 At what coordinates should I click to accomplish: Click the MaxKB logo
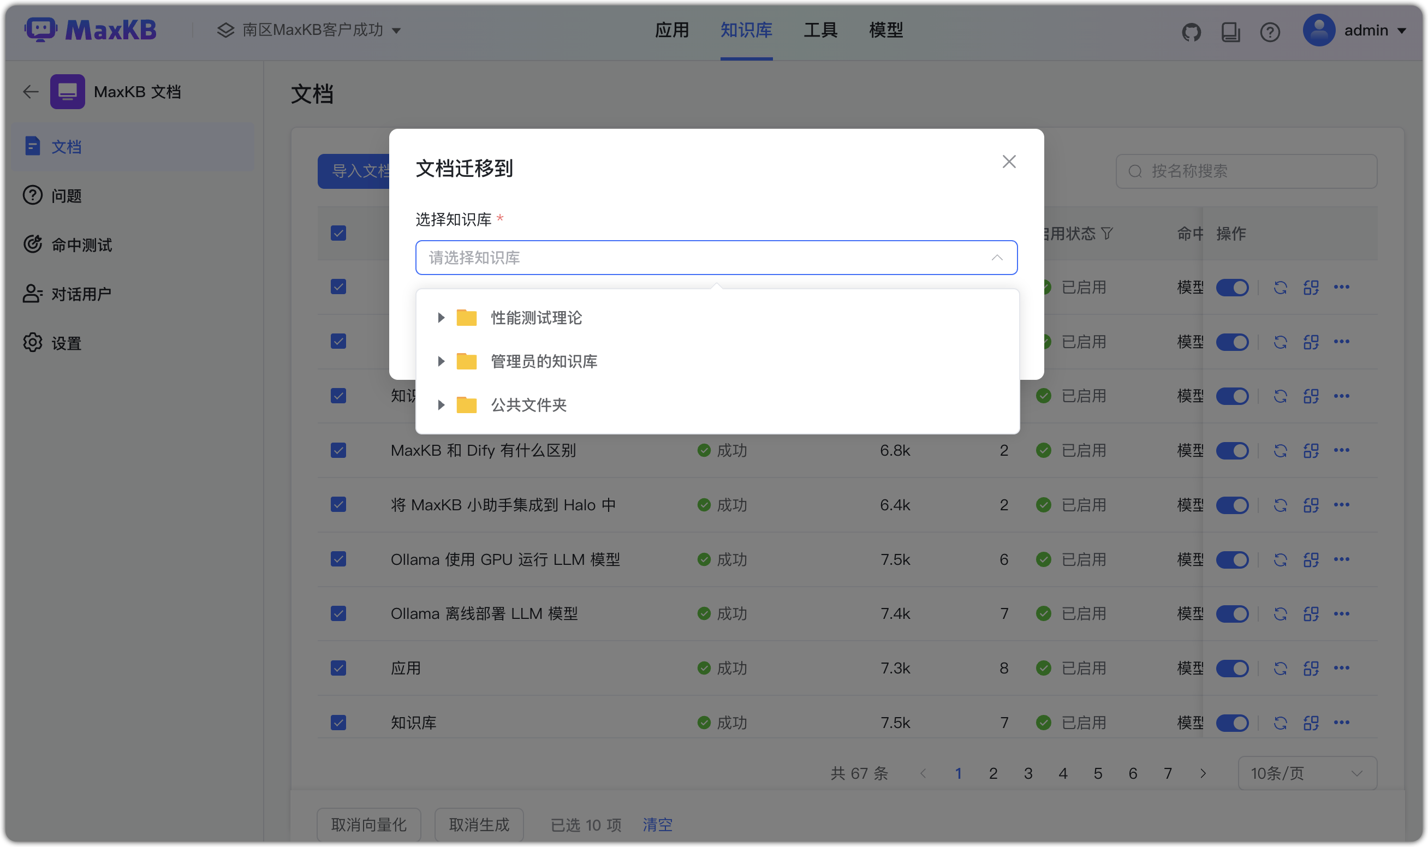tap(91, 29)
